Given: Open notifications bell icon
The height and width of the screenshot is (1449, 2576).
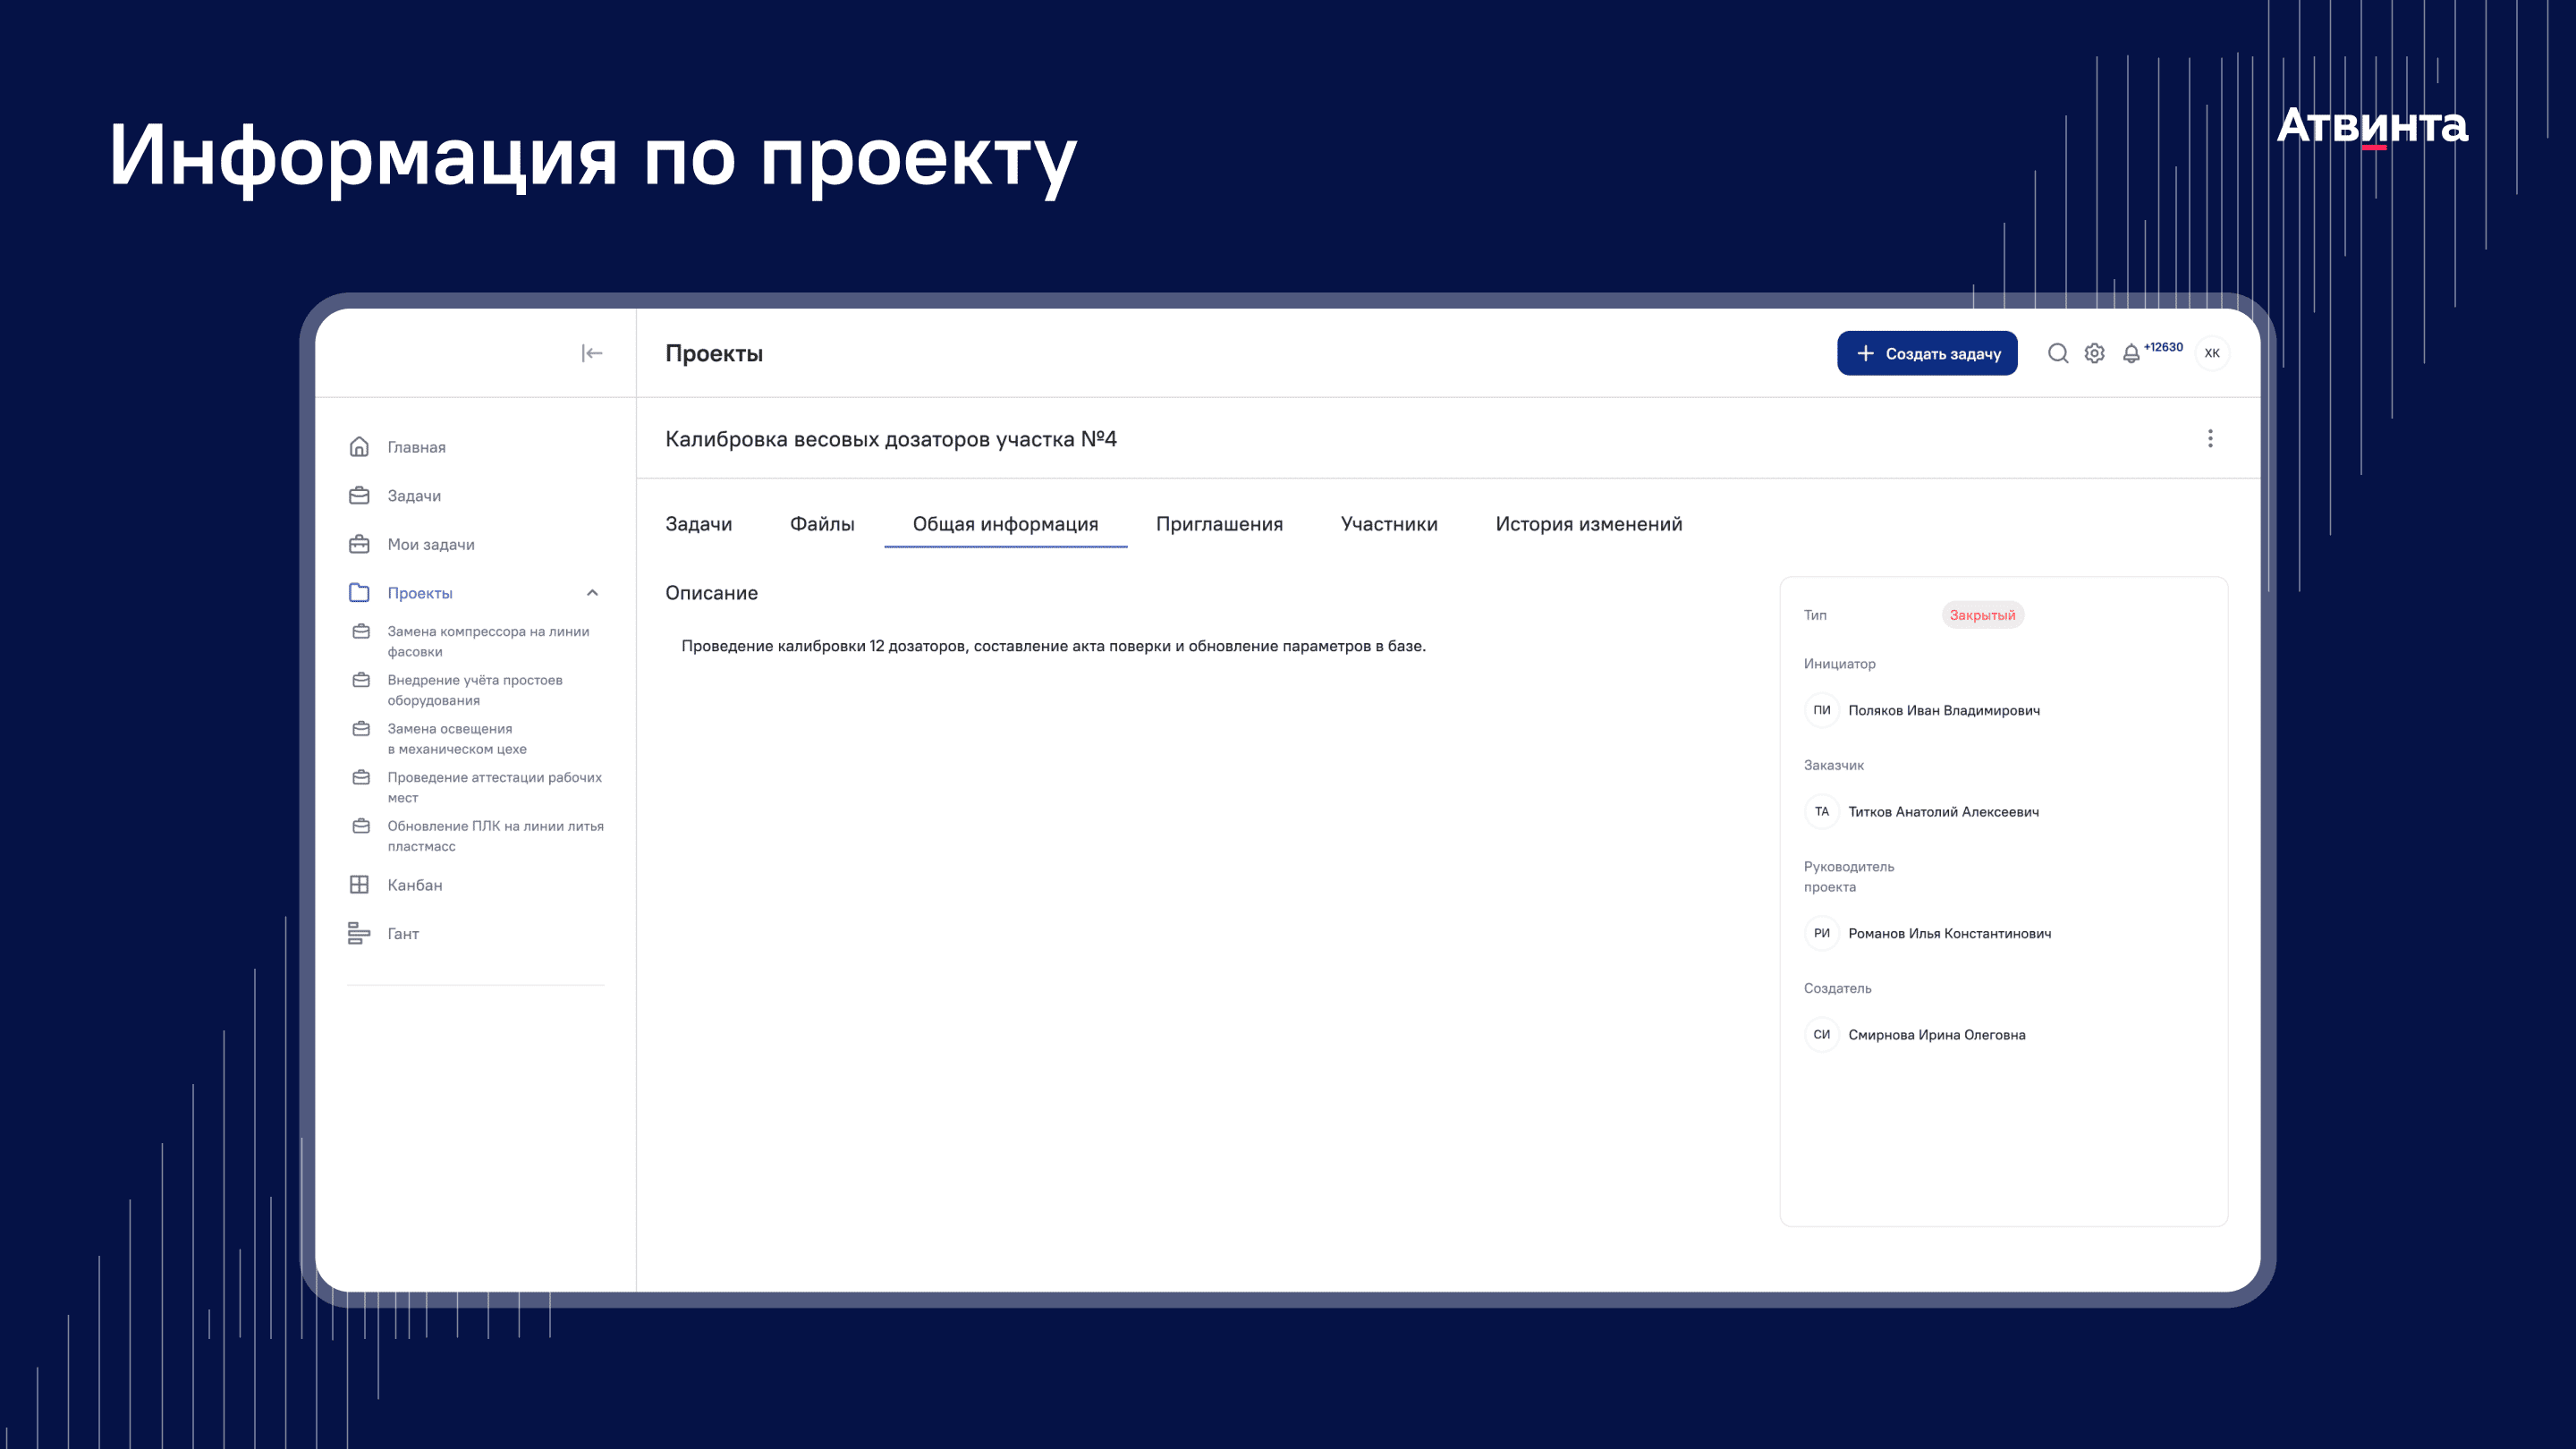Looking at the screenshot, I should pos(2131,353).
